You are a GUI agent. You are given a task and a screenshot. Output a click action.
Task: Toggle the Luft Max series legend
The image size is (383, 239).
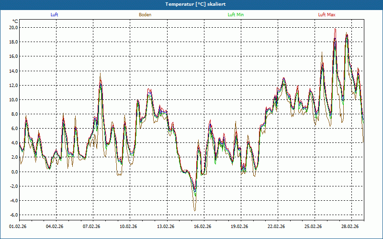(327, 15)
